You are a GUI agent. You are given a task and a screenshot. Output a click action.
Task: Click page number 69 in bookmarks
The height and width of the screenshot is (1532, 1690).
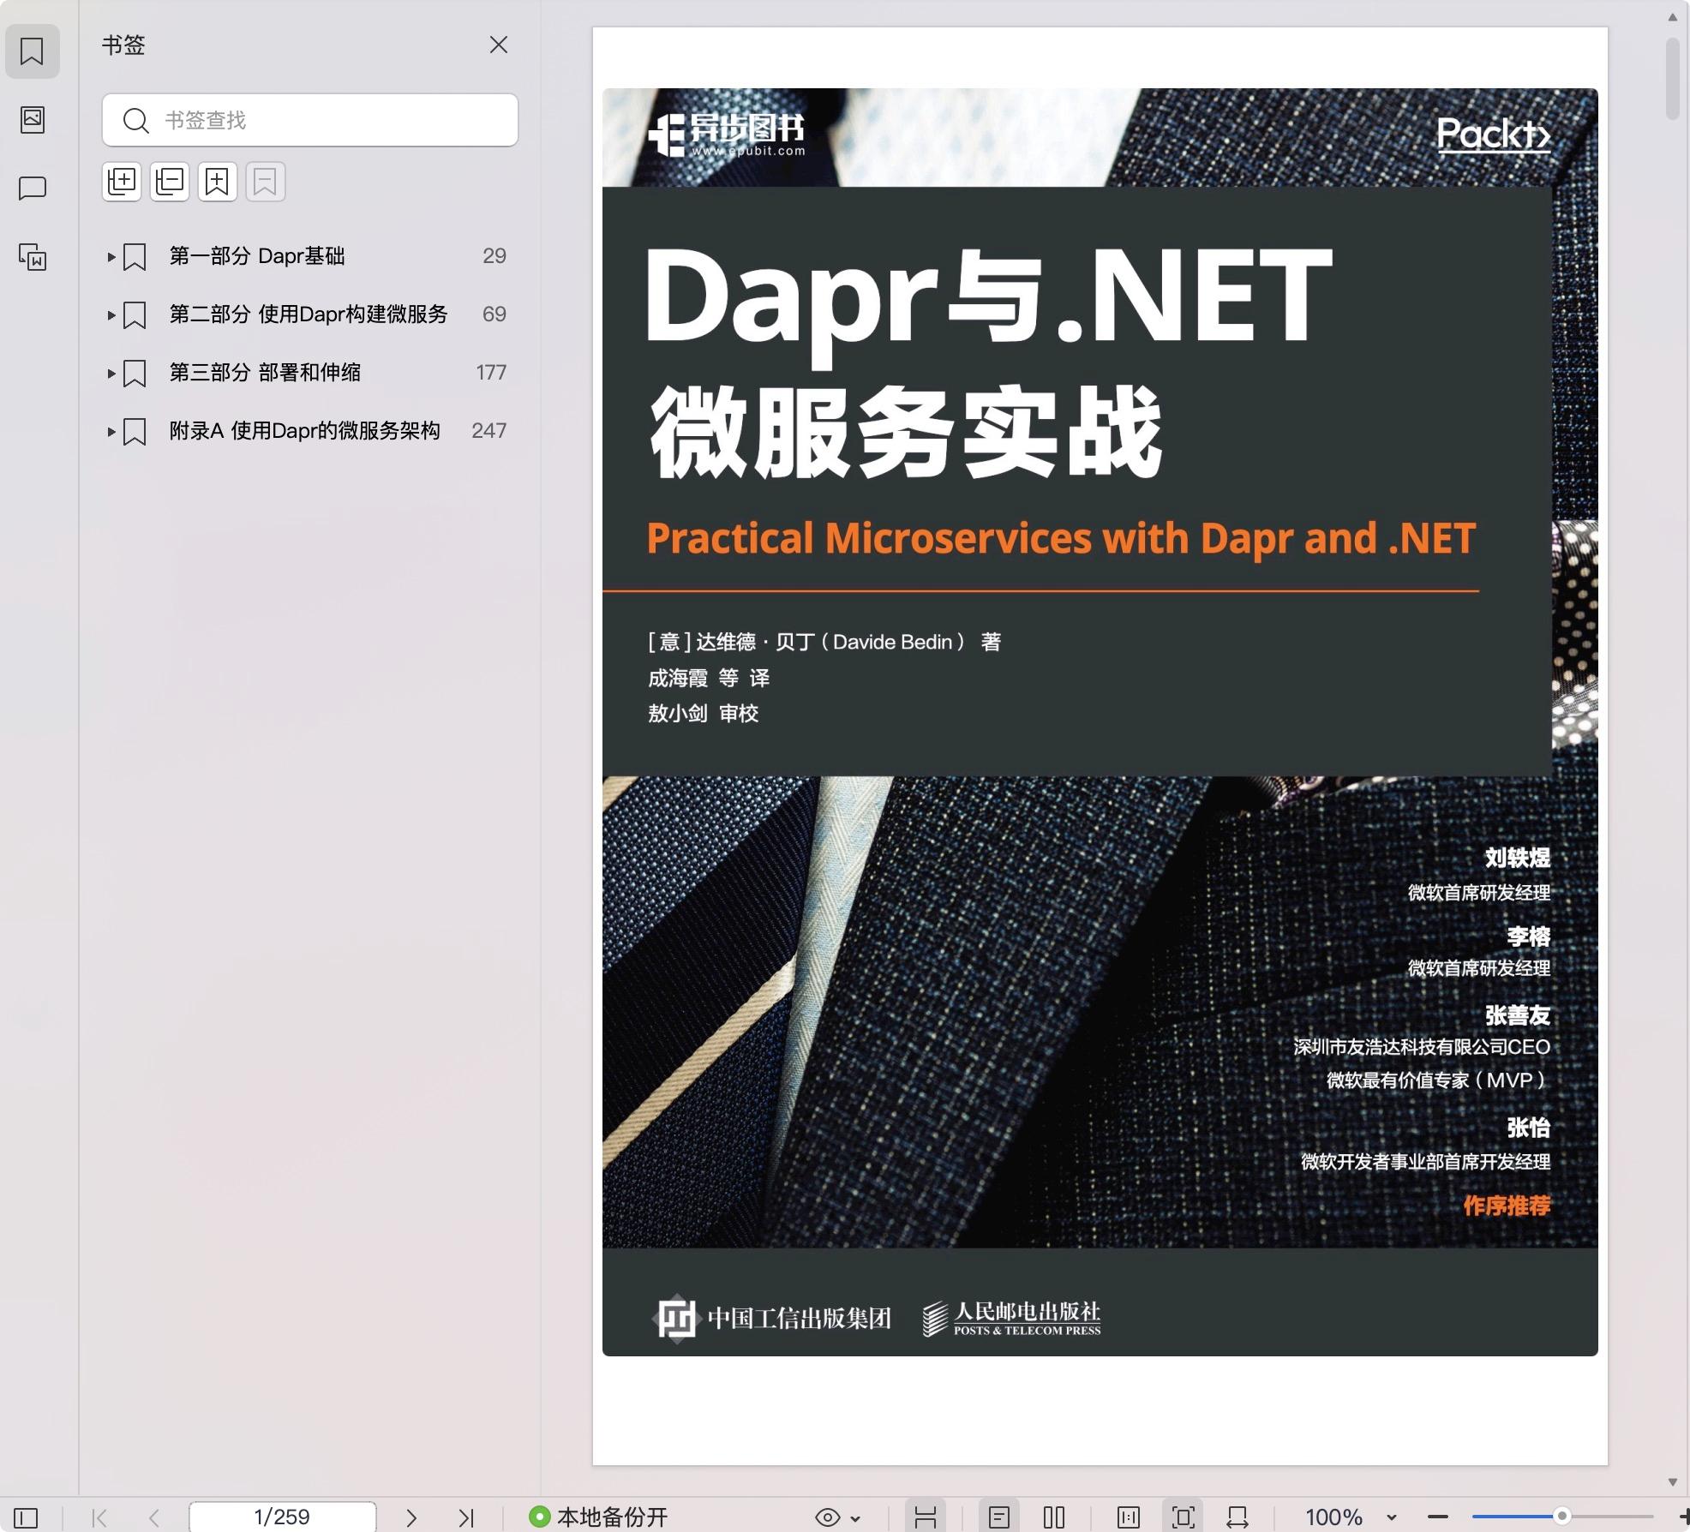pos(494,314)
